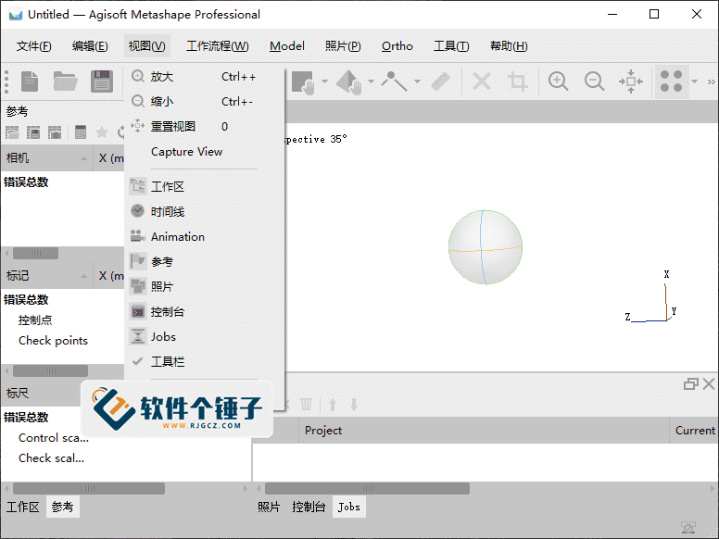Click the star icon in 参考 toolbar
The image size is (719, 539).
pos(102,132)
